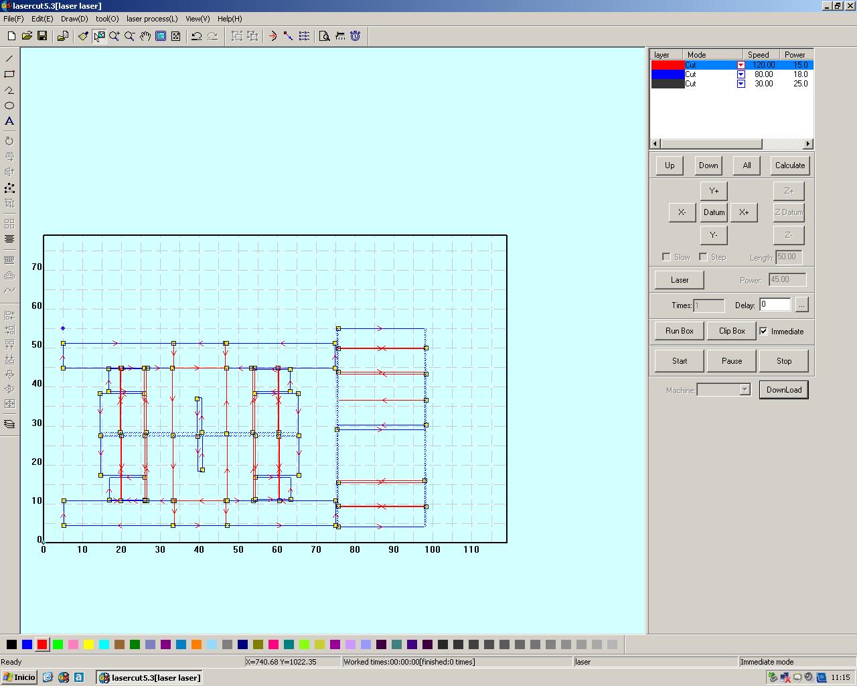Viewport: 857px width, 686px height.
Task: Move the head with Y+ button
Action: click(x=714, y=191)
